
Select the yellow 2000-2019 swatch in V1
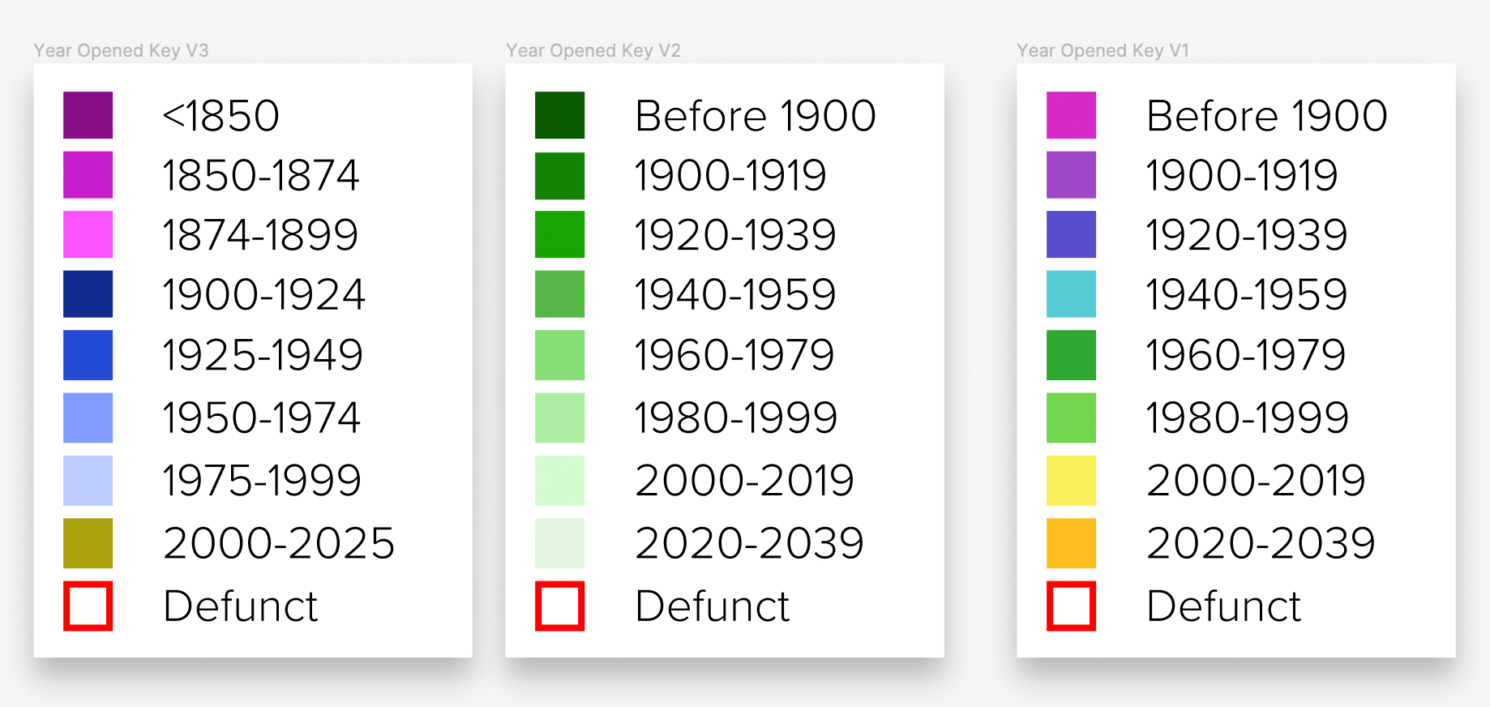[1071, 481]
